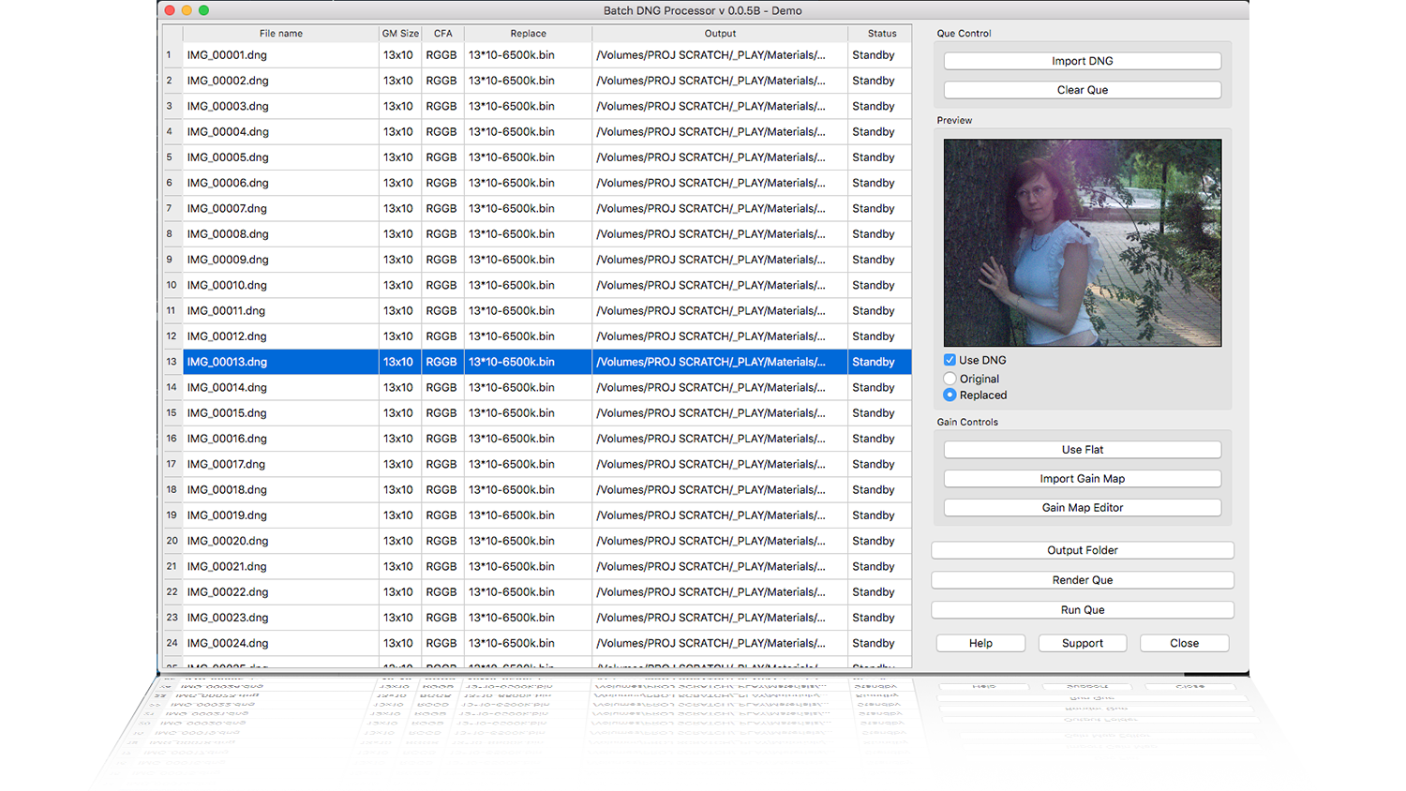The image size is (1406, 791).
Task: Sort by File name column header
Action: point(280,34)
